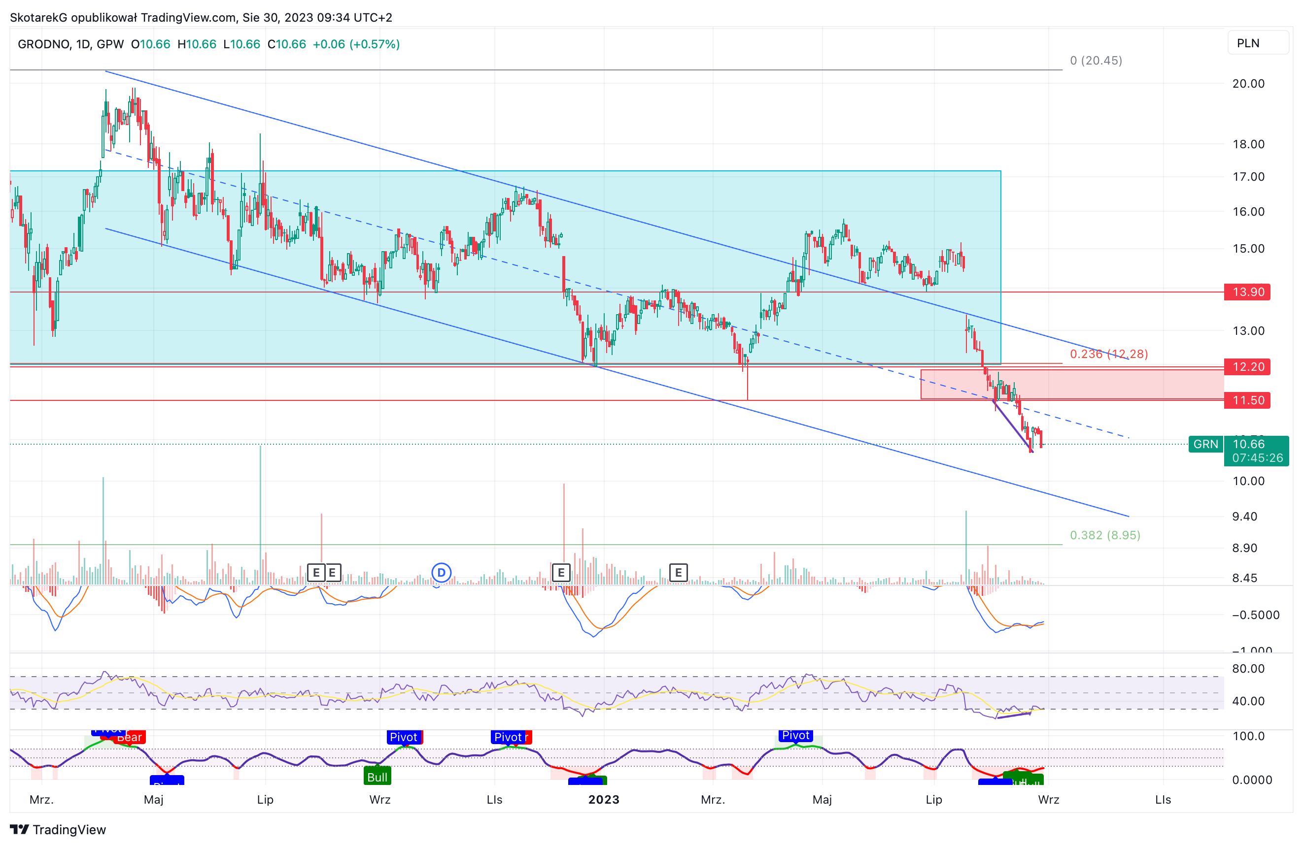Click the −0.5000 MACD scale label
The image size is (1303, 847).
(1255, 615)
